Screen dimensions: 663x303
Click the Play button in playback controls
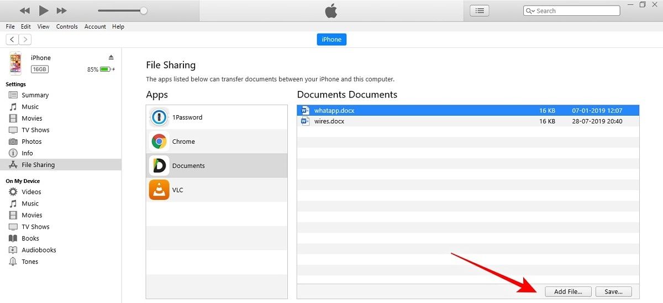[x=44, y=10]
